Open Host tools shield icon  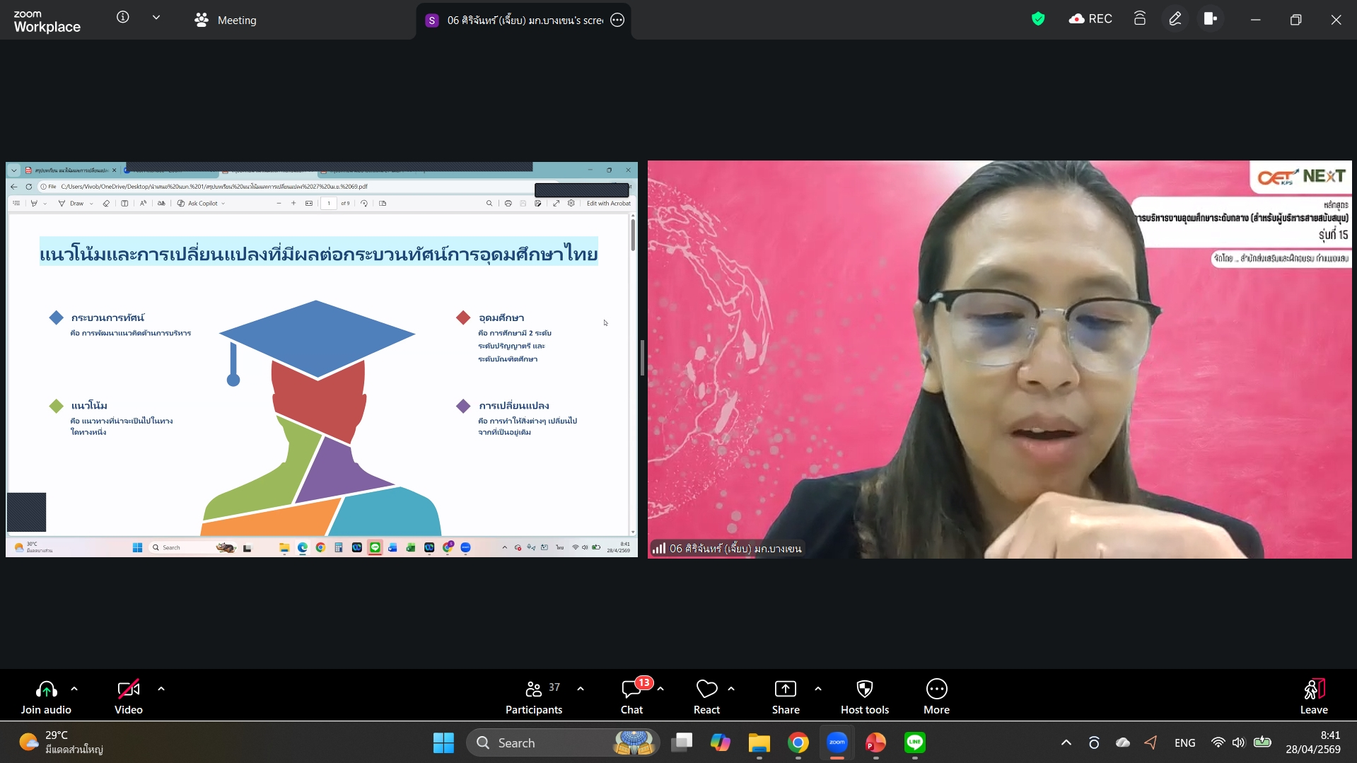864,689
